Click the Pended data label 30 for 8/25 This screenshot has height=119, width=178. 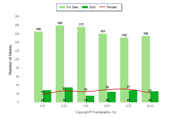[107, 87]
